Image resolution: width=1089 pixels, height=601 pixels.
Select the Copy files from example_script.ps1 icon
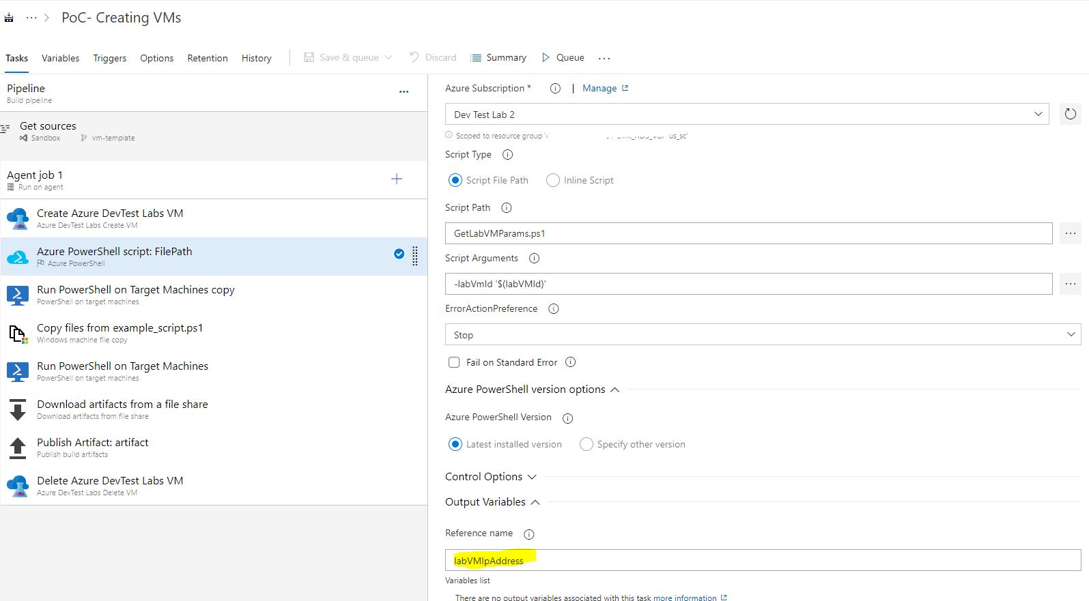(x=18, y=334)
